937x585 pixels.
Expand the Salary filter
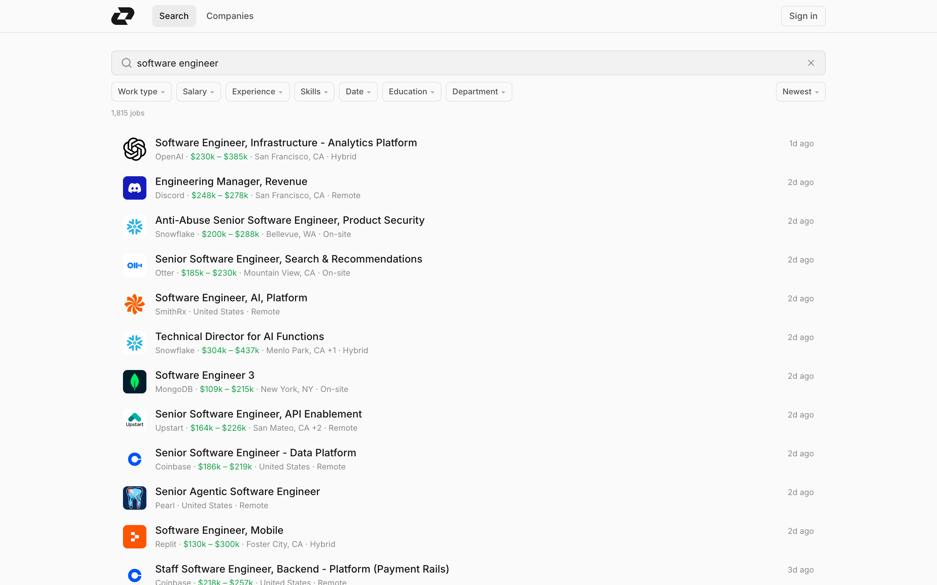198,92
